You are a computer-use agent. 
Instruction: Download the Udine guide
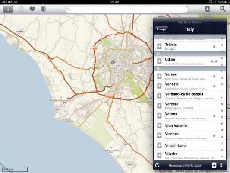point(159,61)
